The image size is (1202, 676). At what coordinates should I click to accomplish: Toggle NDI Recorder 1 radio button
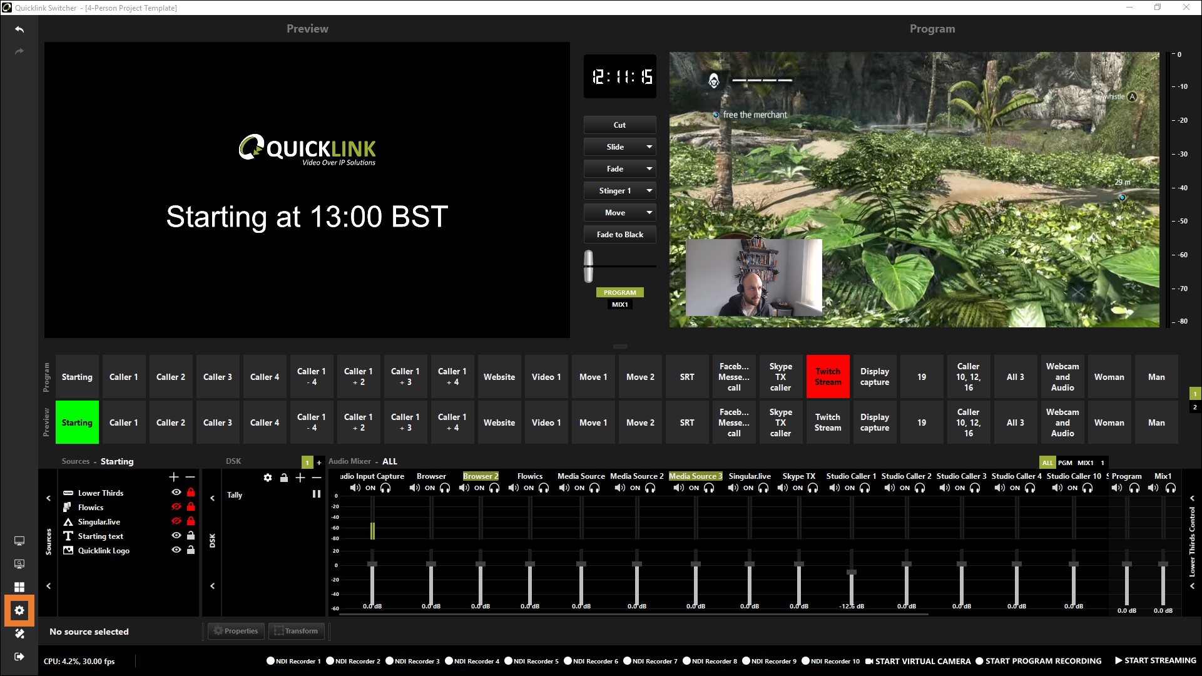click(x=271, y=661)
